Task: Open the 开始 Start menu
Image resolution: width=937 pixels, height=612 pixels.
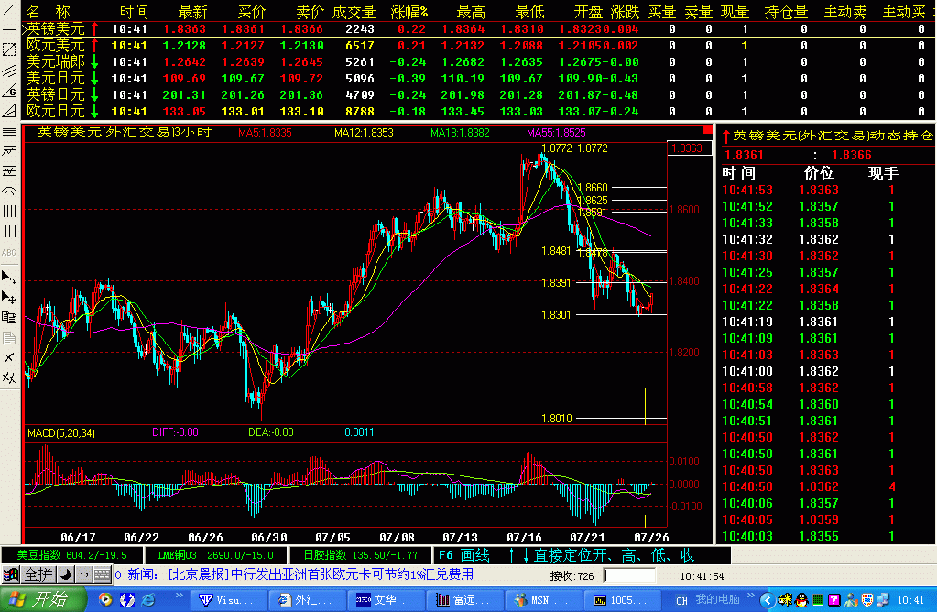Action: (42, 599)
